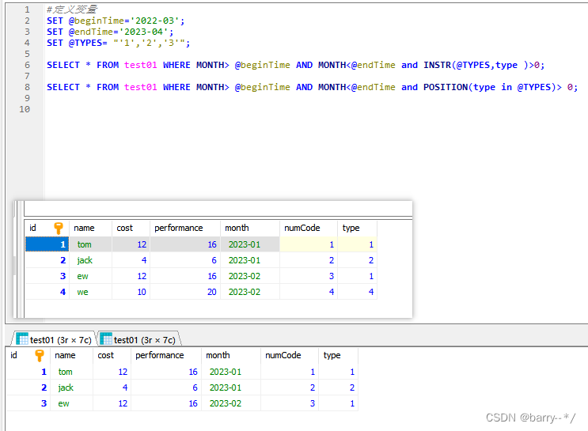Click the comment '#定义变量' on line 1
The height and width of the screenshot is (431, 588).
point(72,9)
